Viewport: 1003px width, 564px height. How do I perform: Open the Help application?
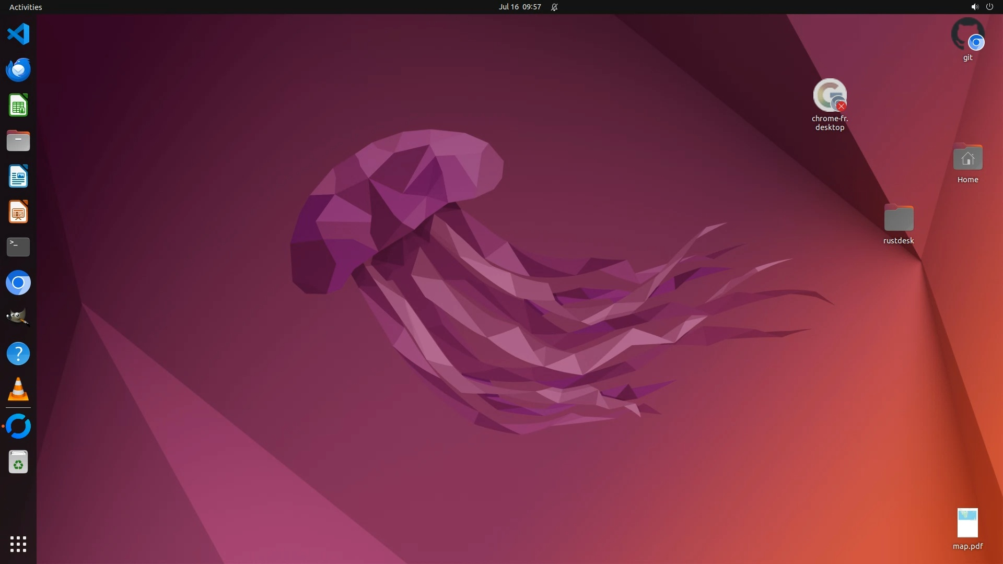pos(18,354)
